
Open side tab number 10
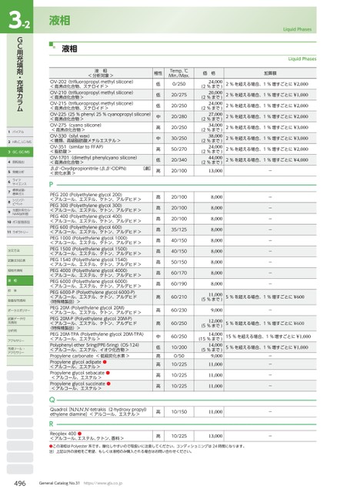pos(20,222)
